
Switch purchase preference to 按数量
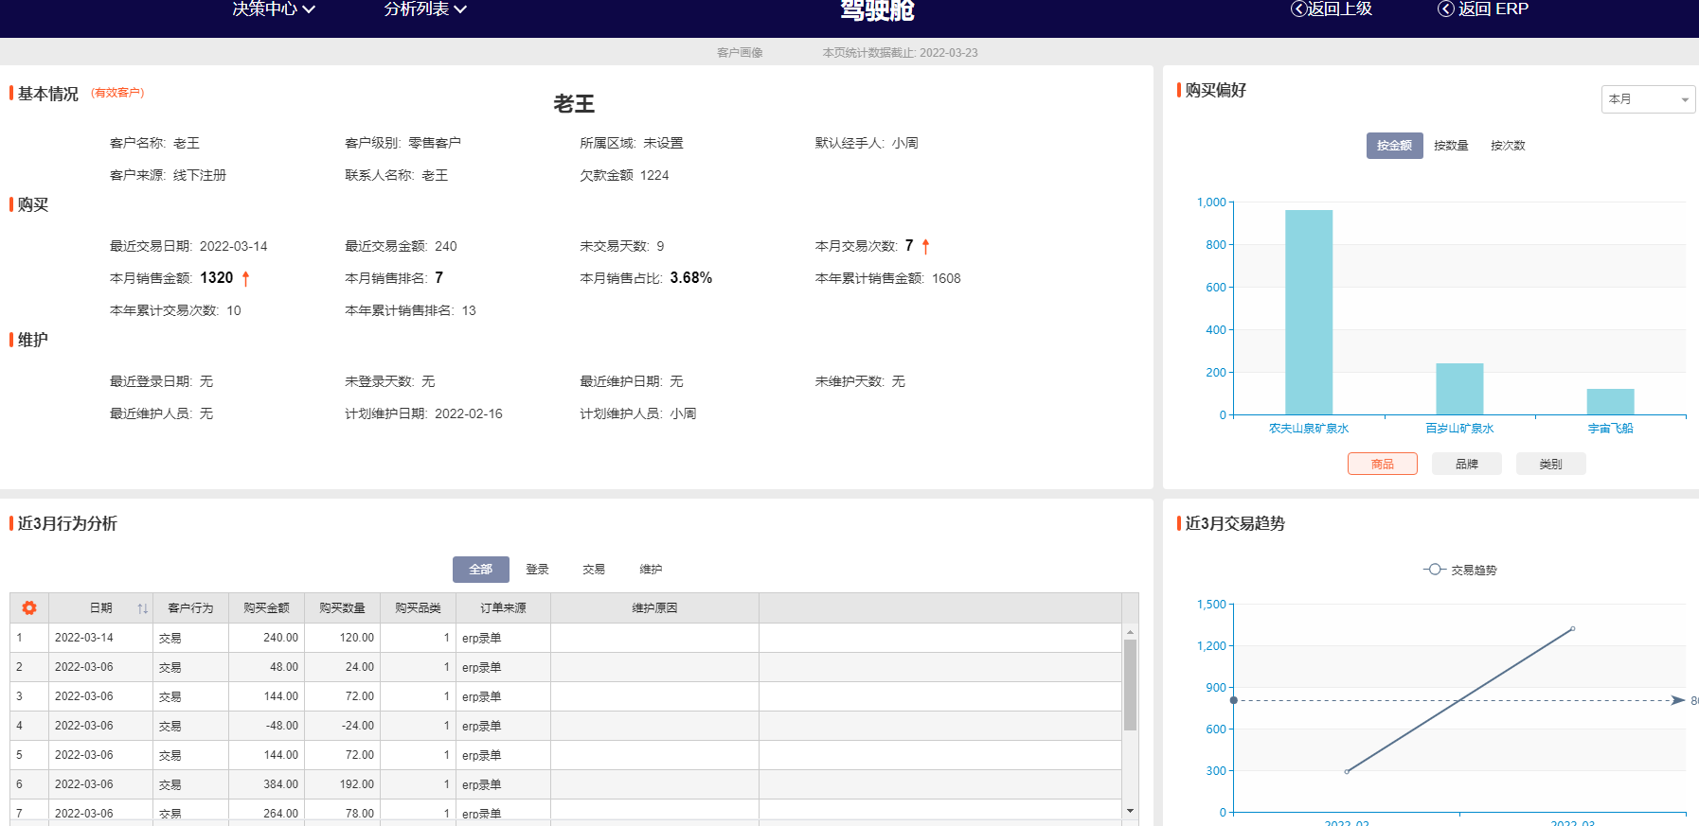point(1450,146)
